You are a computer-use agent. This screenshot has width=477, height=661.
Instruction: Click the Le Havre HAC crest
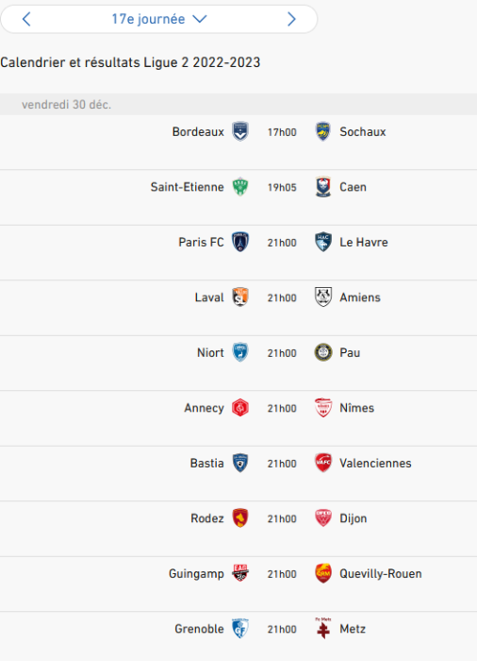(323, 242)
